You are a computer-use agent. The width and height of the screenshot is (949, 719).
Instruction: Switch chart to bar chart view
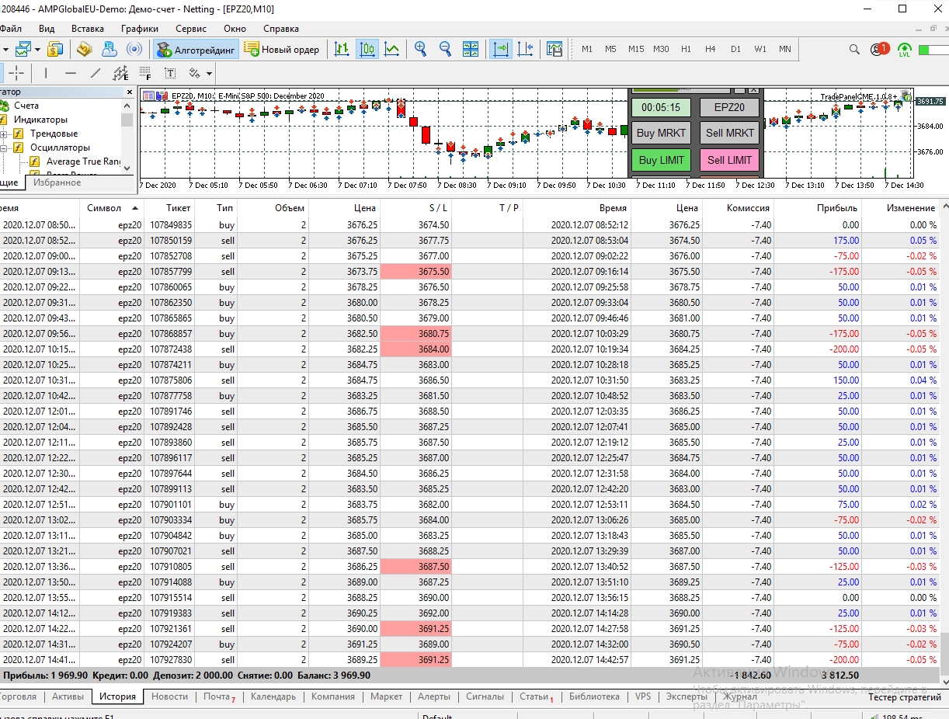342,49
